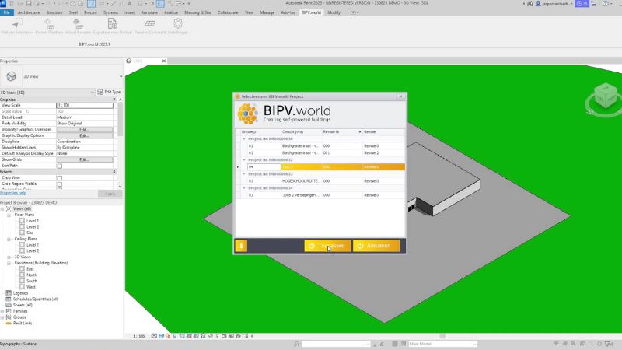Click the Edit Type button

(x=109, y=92)
